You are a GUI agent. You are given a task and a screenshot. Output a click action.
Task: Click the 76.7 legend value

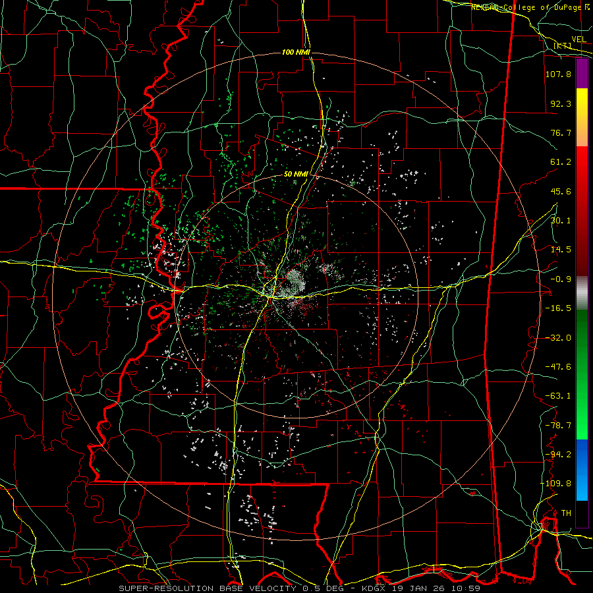click(561, 132)
